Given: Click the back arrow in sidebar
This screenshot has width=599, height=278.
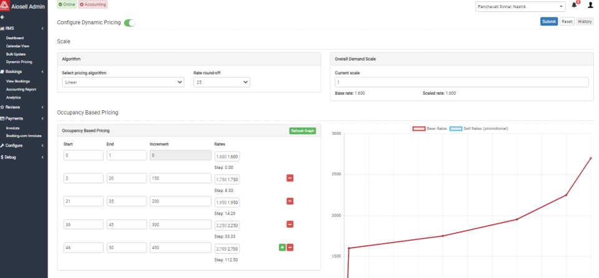Looking at the screenshot, I should [2, 17].
